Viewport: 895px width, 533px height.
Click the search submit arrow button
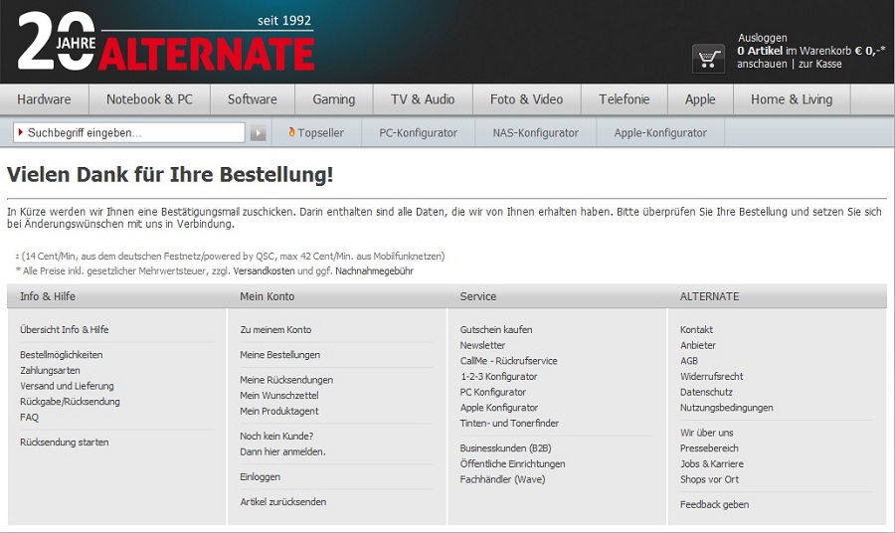click(258, 133)
